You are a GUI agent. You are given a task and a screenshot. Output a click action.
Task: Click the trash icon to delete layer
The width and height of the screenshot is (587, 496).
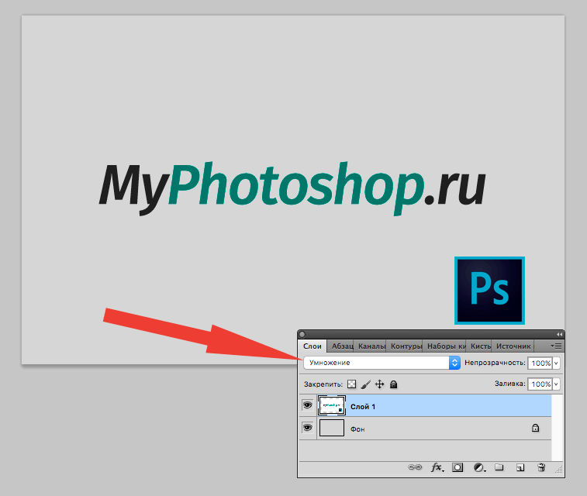point(542,467)
